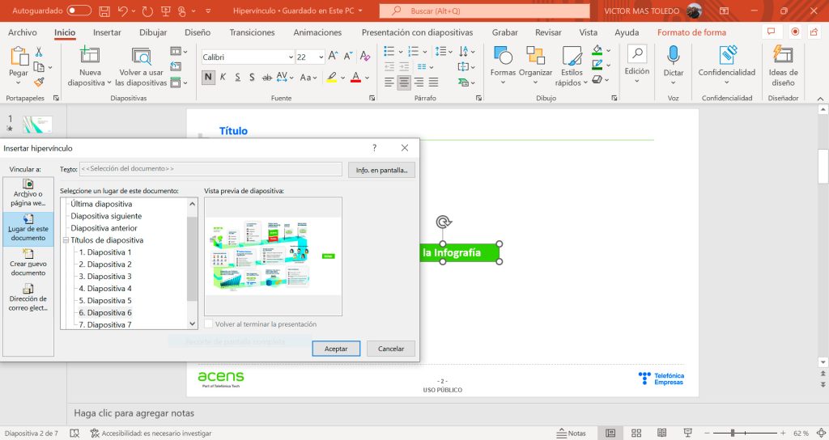The image size is (829, 440).
Task: Select the Copy format paintbrush icon
Action: (39, 82)
